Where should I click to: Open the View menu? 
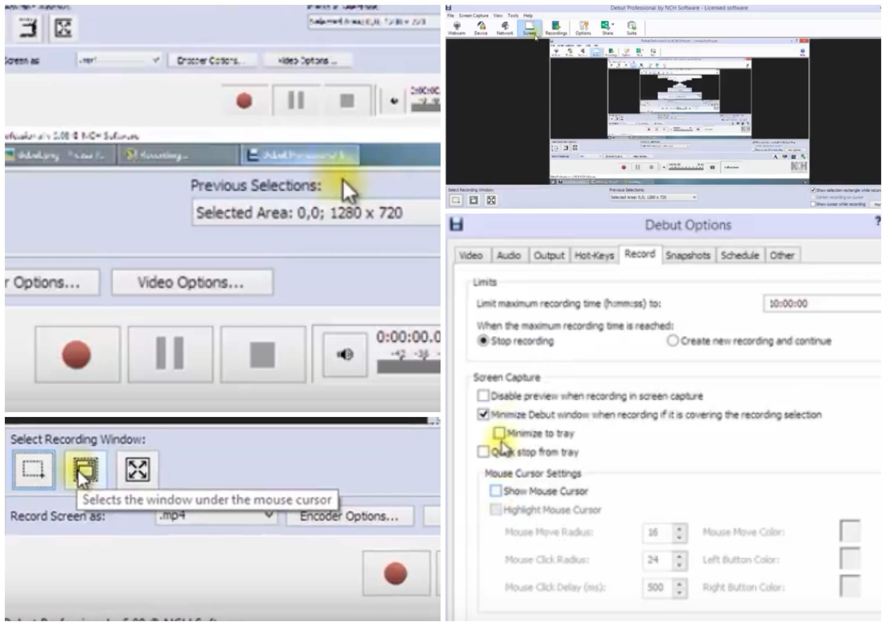tap(498, 16)
